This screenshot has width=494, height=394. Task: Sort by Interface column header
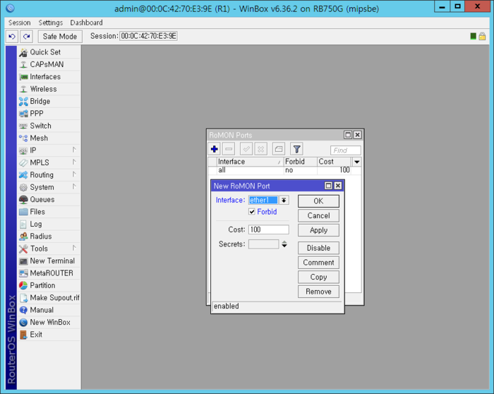point(250,162)
